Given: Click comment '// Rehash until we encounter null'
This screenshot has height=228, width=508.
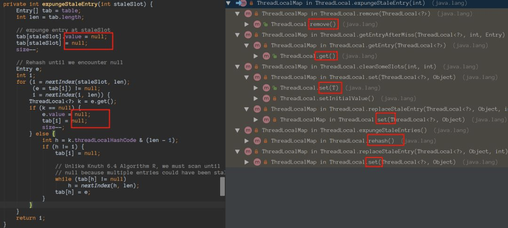Looking at the screenshot, I should (70, 63).
